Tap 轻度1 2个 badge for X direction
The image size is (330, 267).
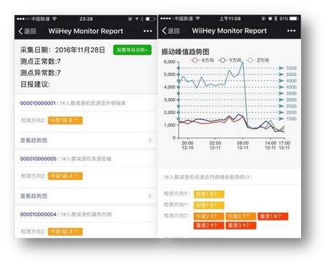click(209, 194)
